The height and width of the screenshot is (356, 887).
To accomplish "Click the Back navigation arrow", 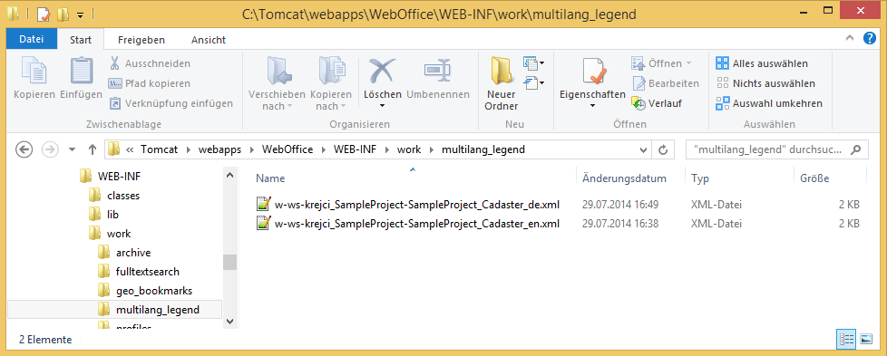I will tap(24, 149).
